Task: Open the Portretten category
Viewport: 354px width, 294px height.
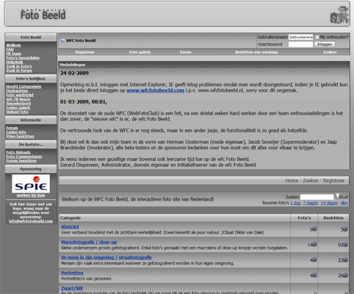Action: tap(72, 273)
